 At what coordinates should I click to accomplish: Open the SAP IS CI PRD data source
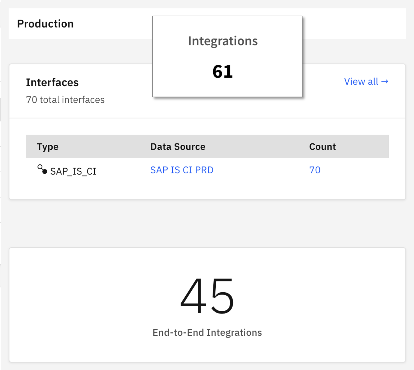click(182, 170)
